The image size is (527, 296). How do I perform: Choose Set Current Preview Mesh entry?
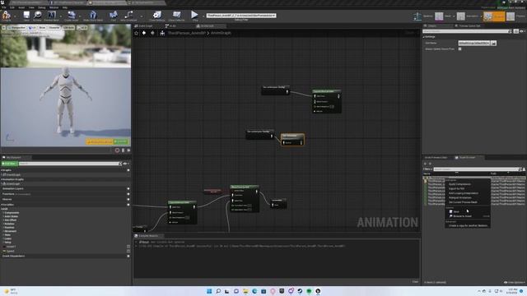(463, 202)
